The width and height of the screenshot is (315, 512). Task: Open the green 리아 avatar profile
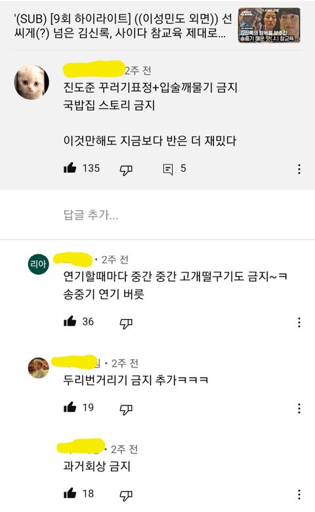(x=39, y=264)
